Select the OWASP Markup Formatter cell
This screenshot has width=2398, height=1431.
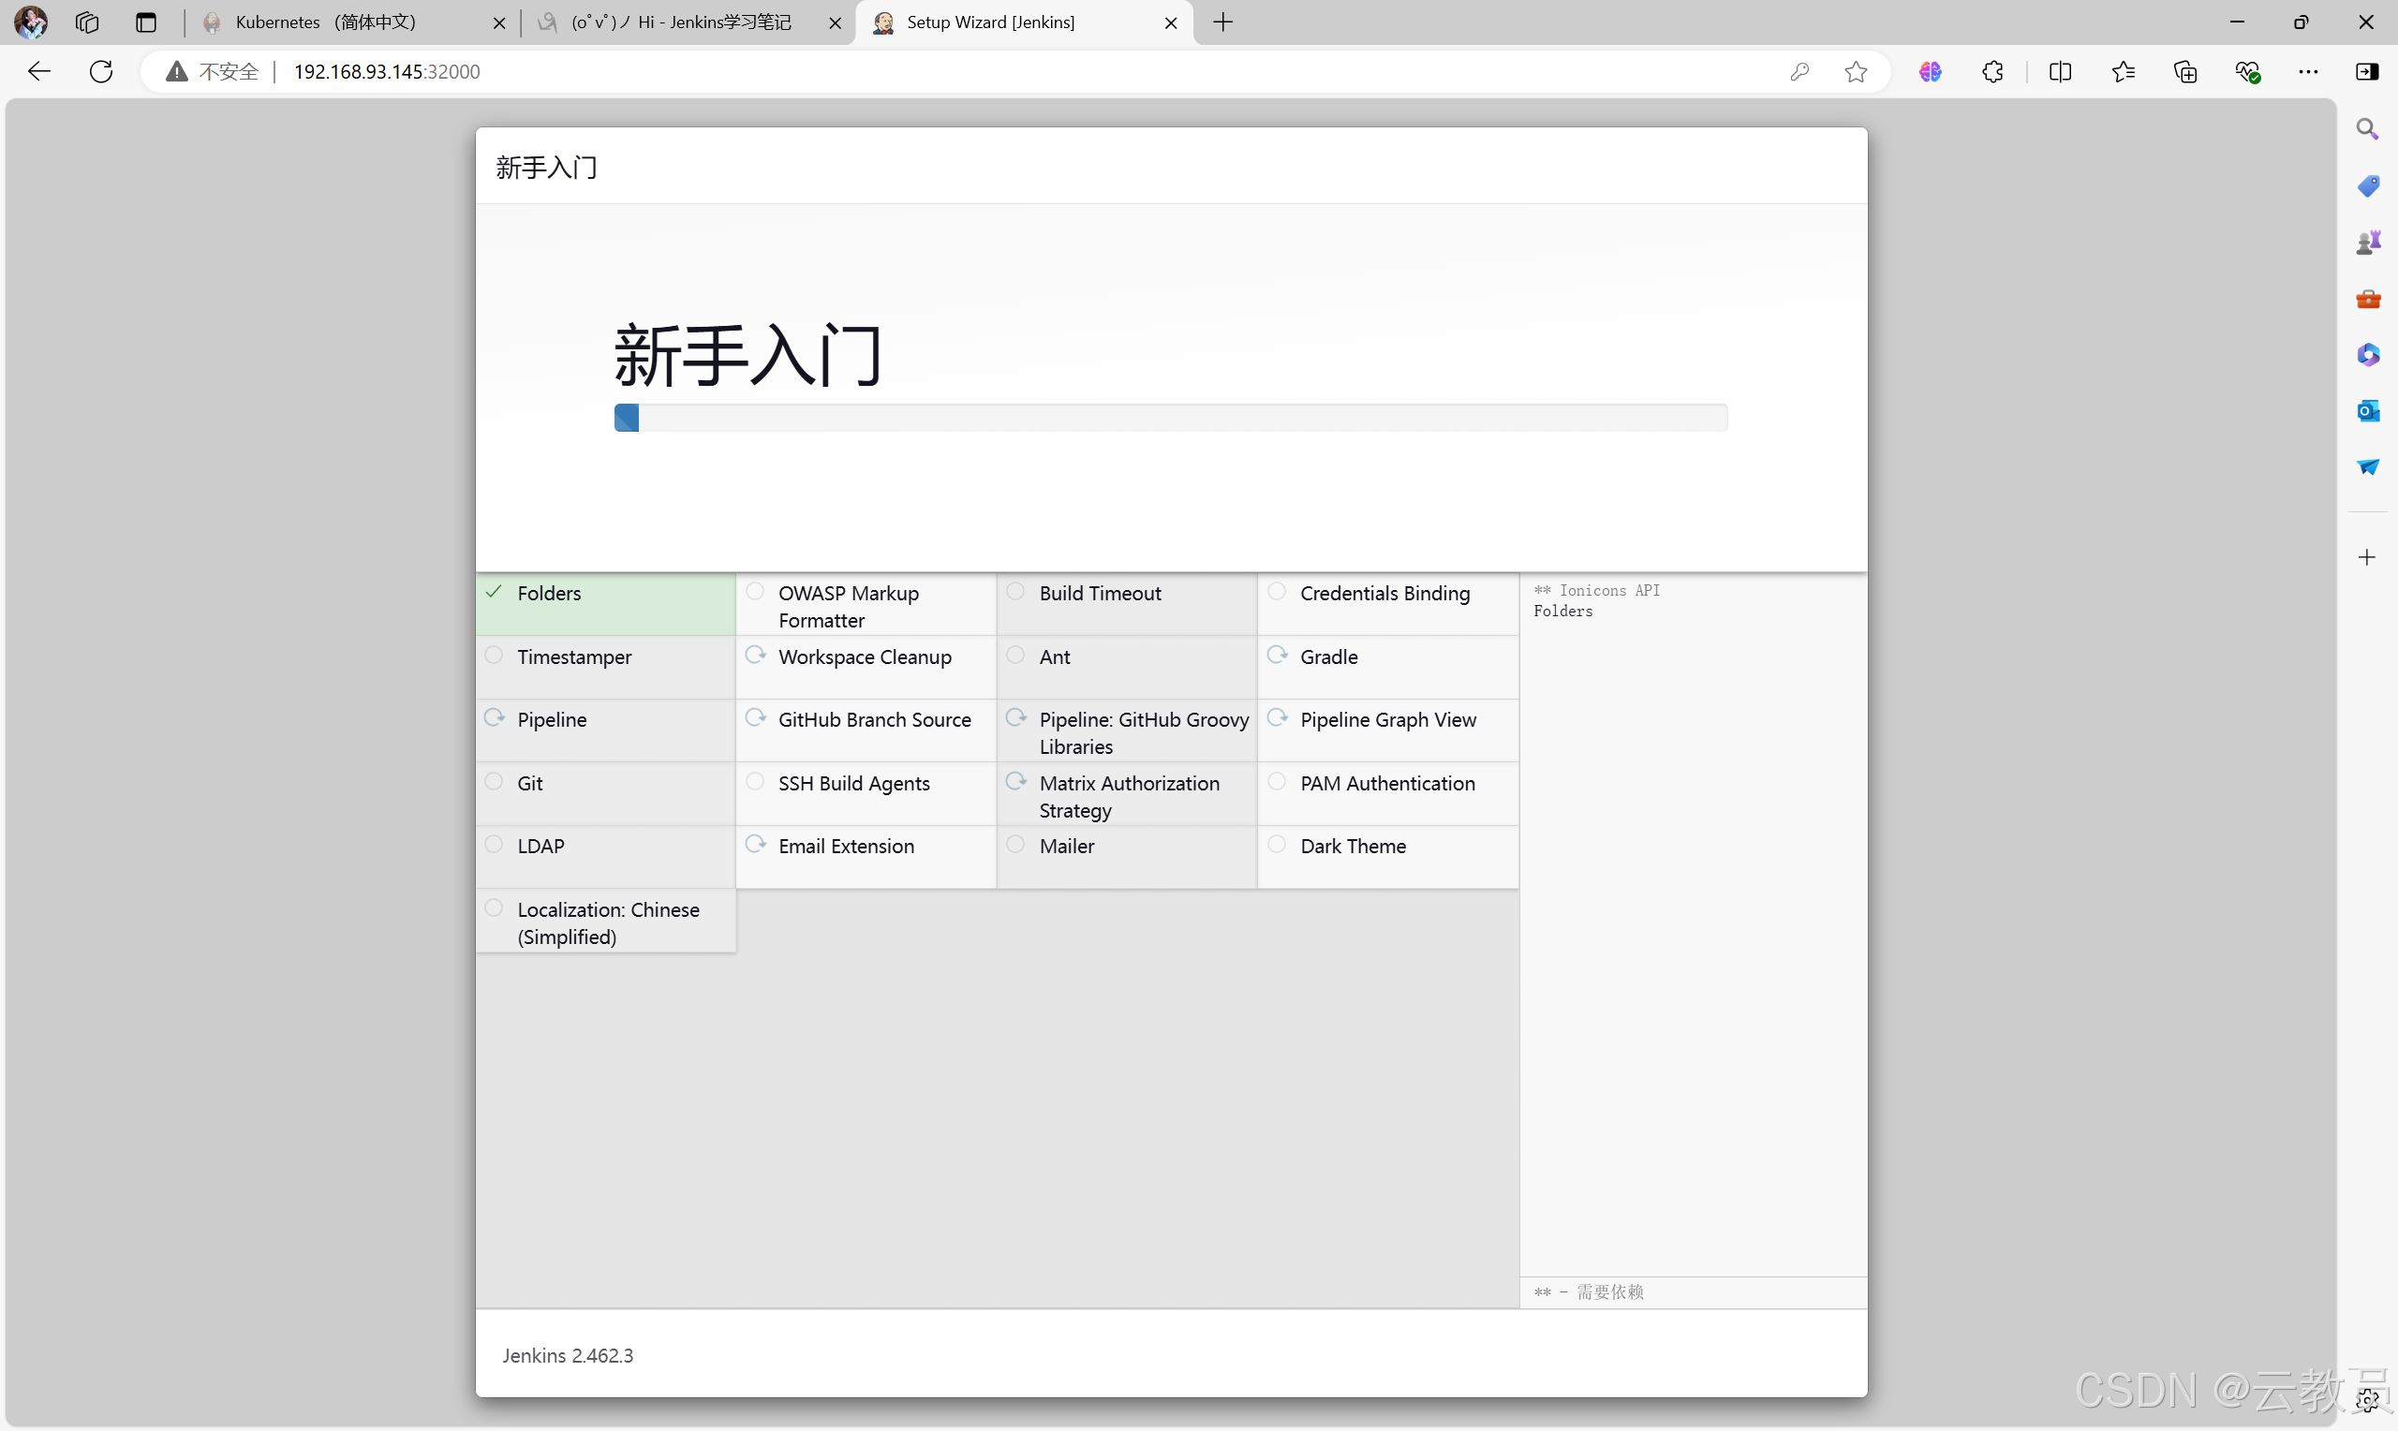[866, 605]
